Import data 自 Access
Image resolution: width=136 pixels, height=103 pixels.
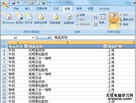point(9,19)
